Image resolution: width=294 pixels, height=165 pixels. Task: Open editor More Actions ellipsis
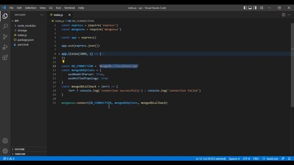pyautogui.click(x=289, y=15)
